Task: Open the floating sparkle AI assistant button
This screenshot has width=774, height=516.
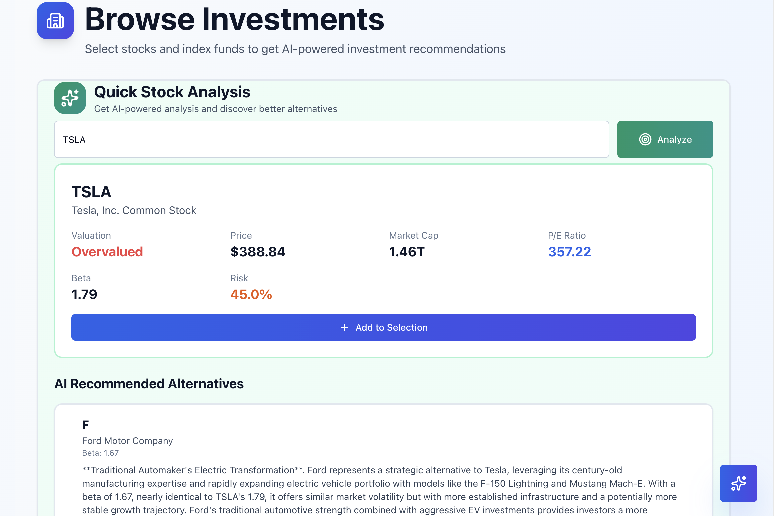Action: click(x=738, y=483)
